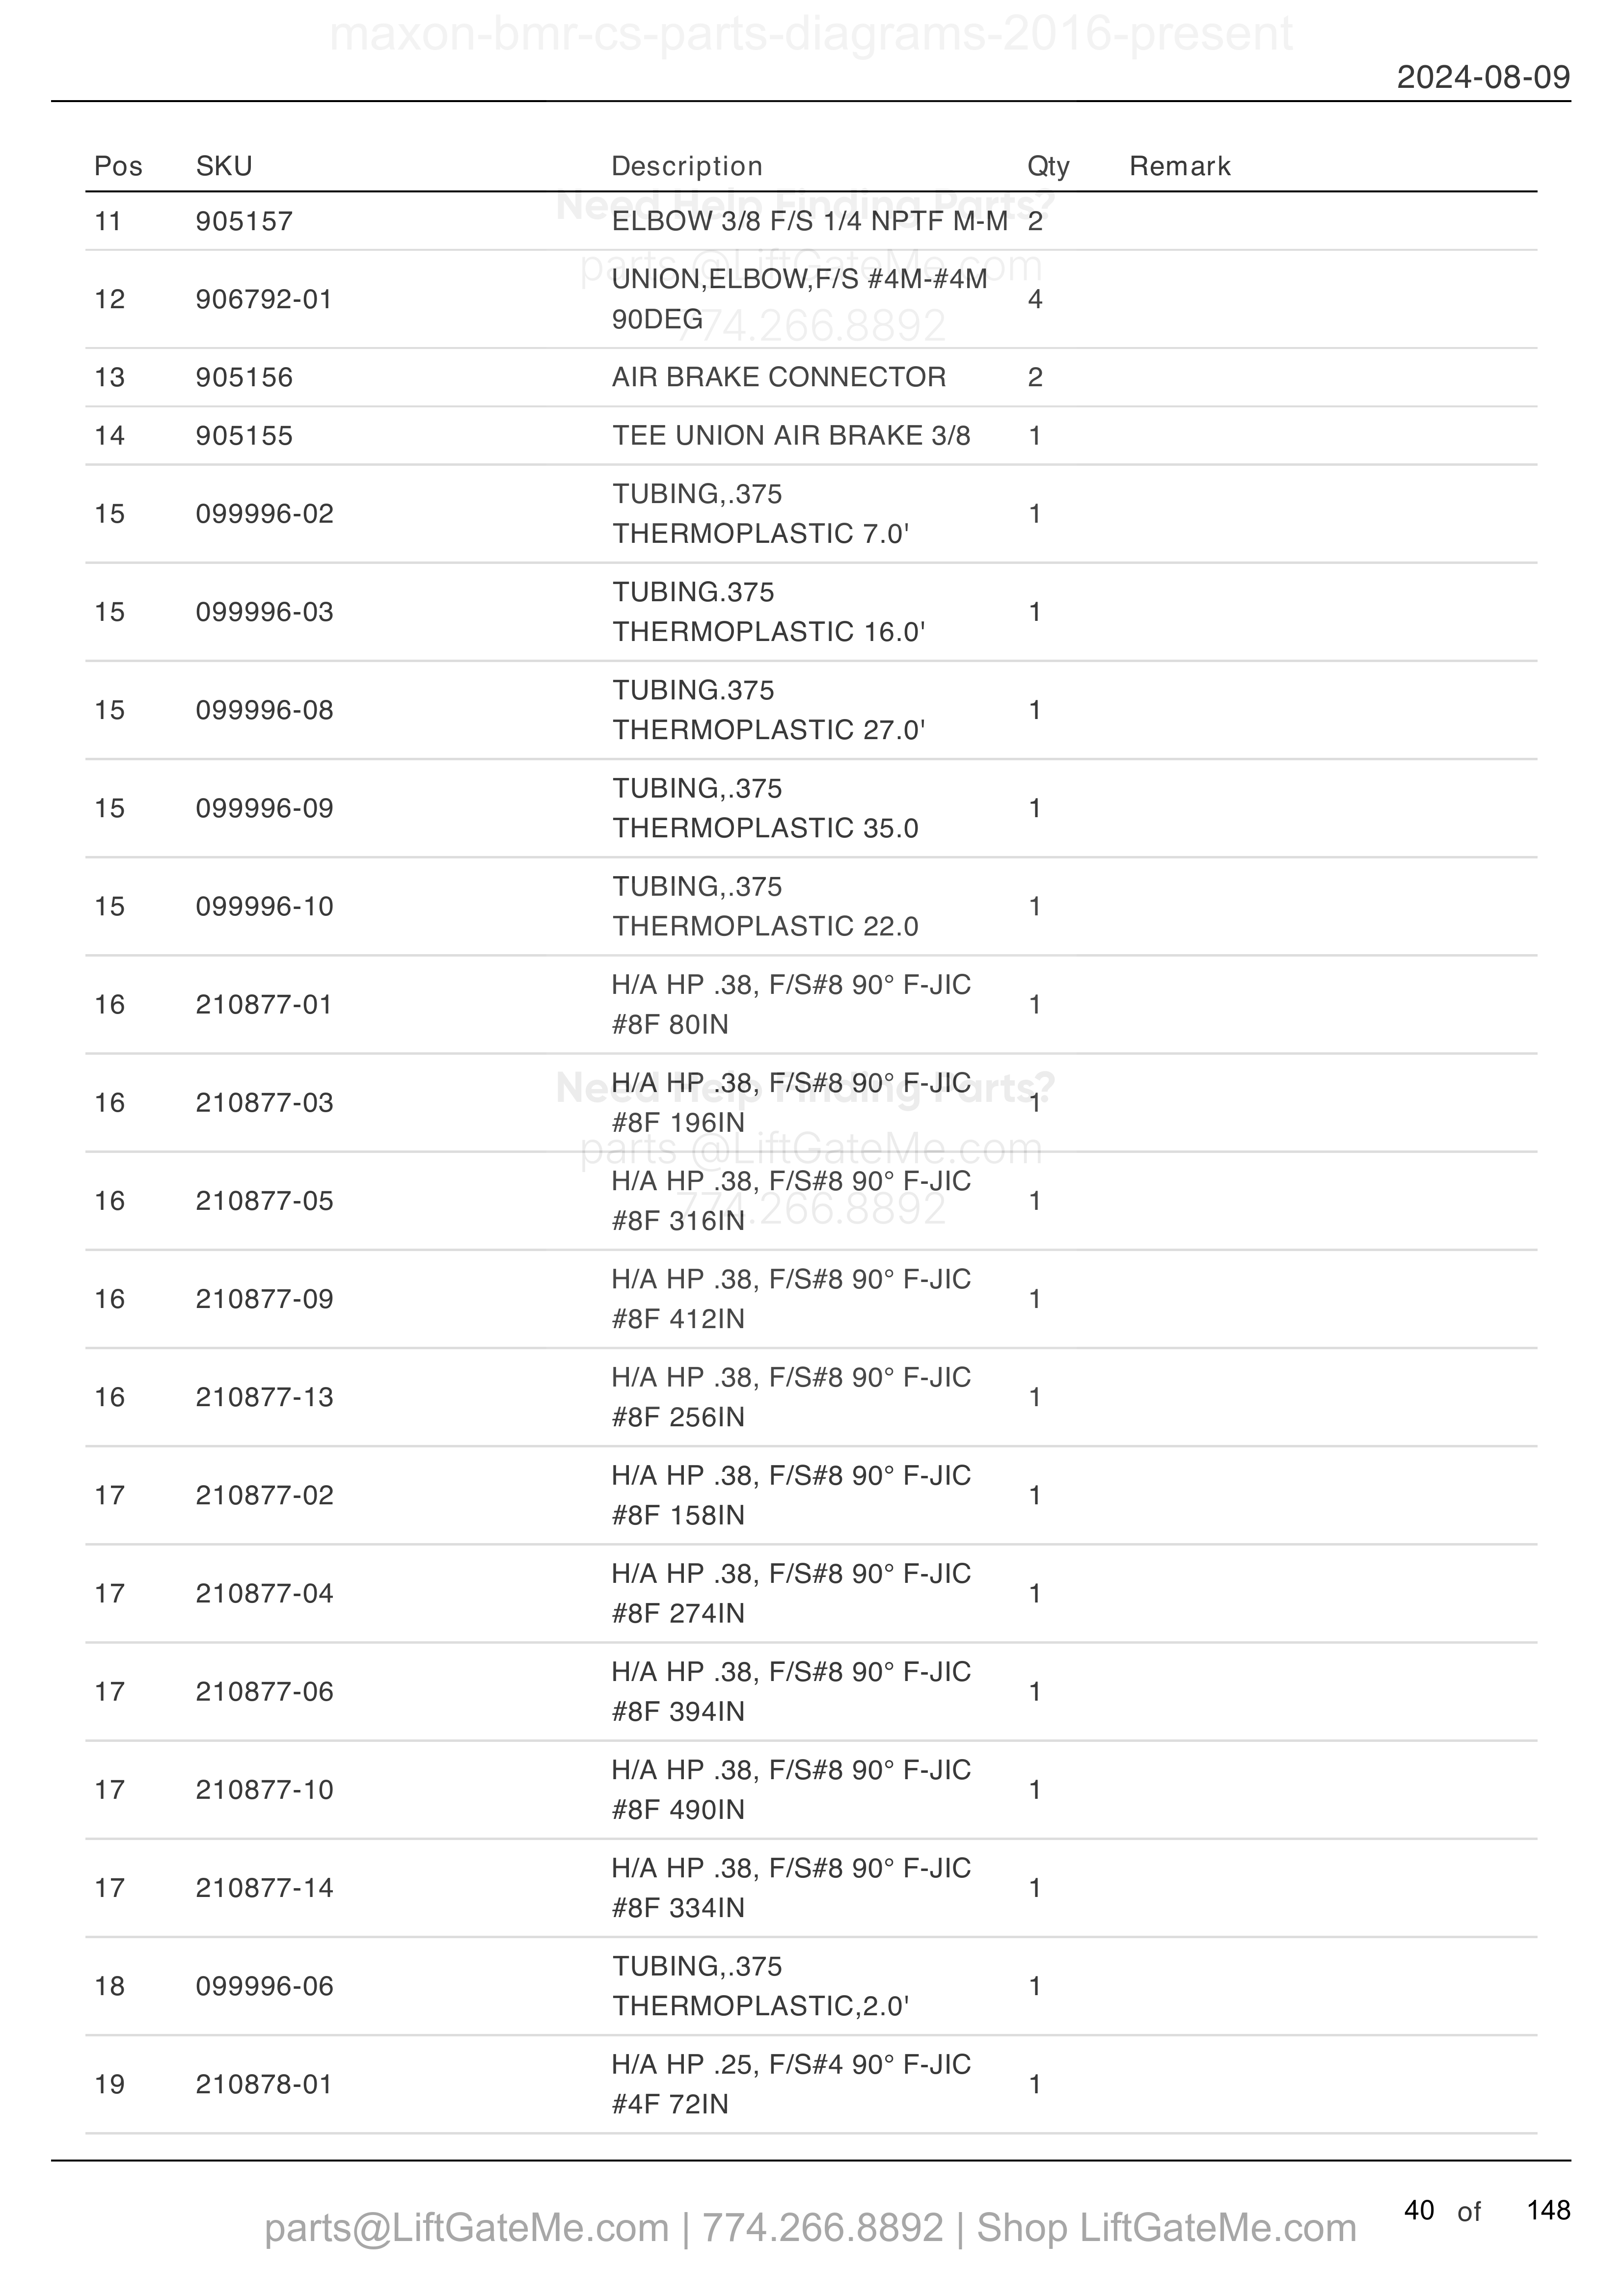Click SKU 210877-09 entry
Viewport: 1623px width, 2296px height.
pyautogui.click(x=265, y=1299)
